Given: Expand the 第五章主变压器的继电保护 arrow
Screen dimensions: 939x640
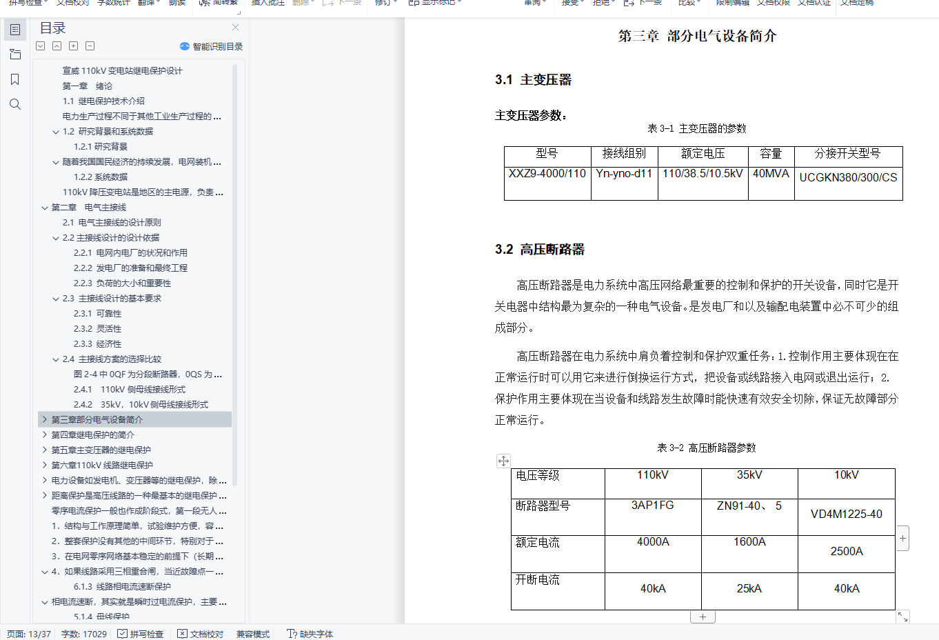Looking at the screenshot, I should [45, 450].
